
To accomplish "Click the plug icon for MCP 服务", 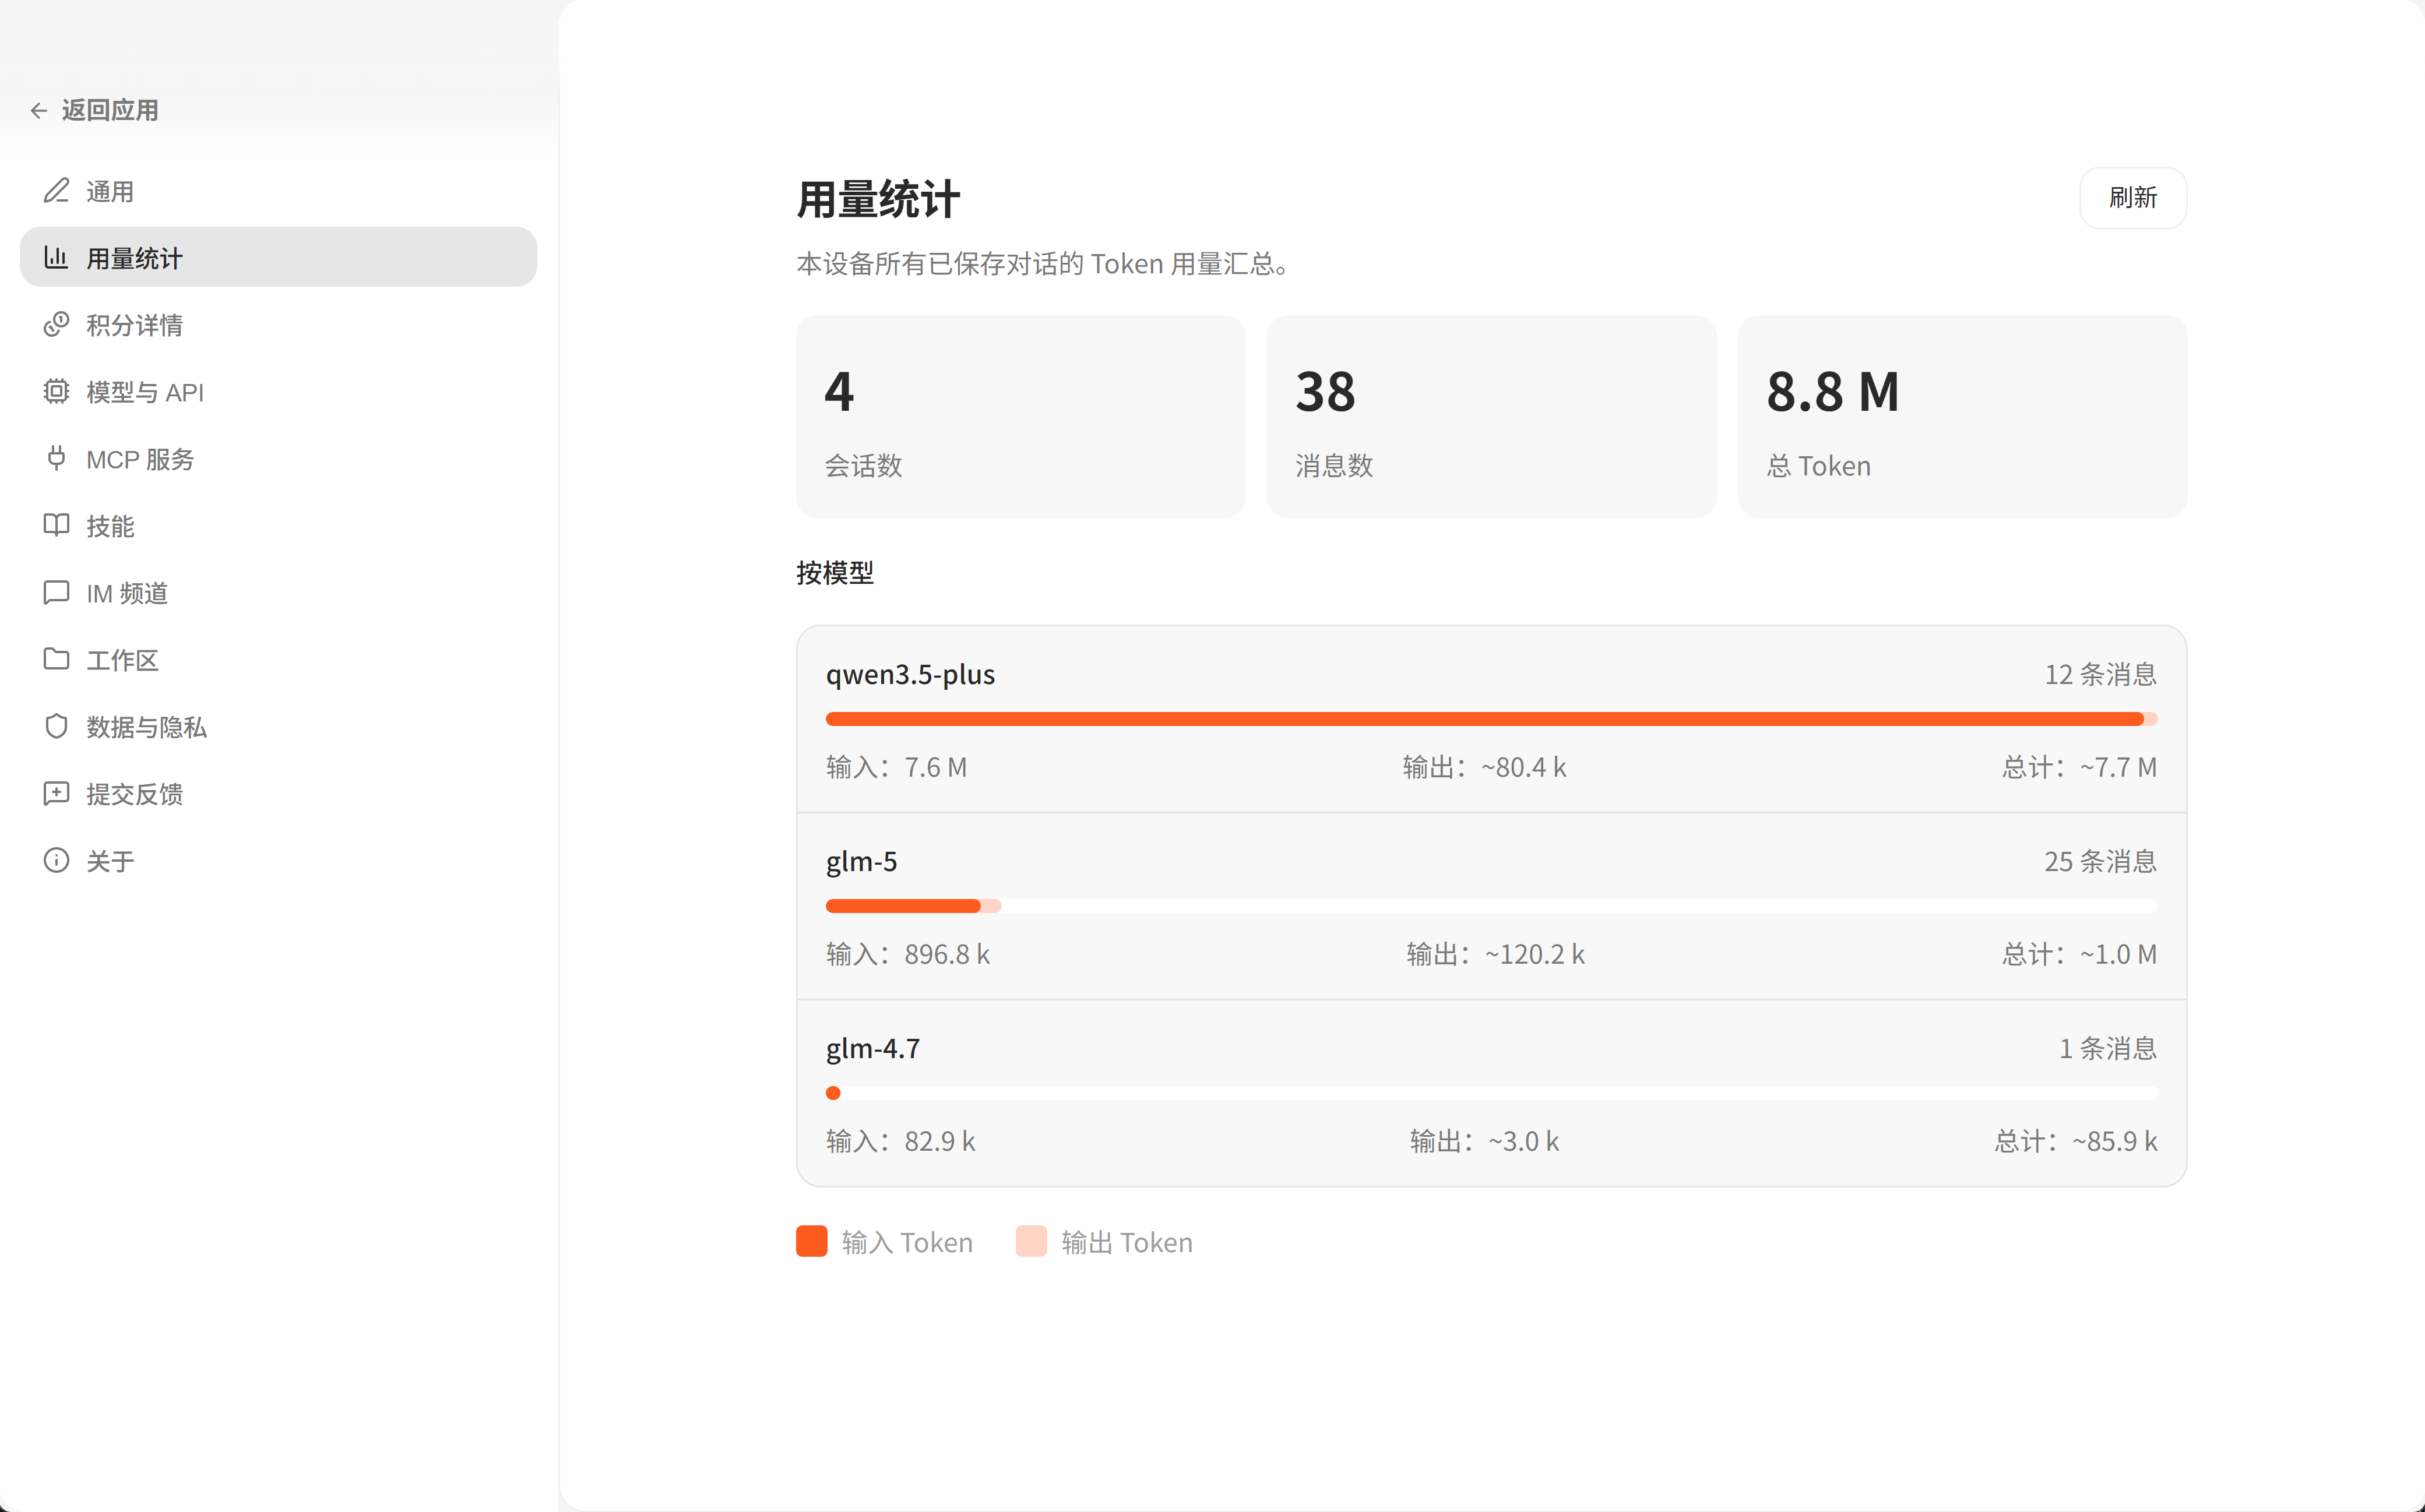I will (56, 458).
